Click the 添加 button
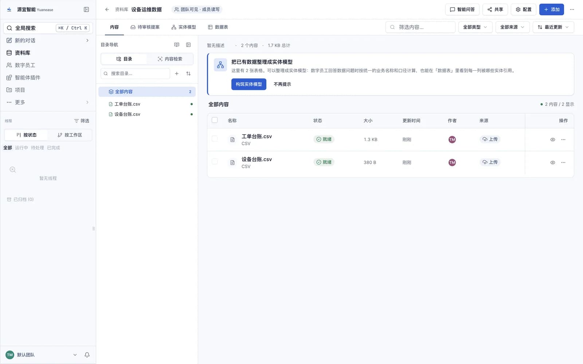583x364 pixels. tap(552, 9)
